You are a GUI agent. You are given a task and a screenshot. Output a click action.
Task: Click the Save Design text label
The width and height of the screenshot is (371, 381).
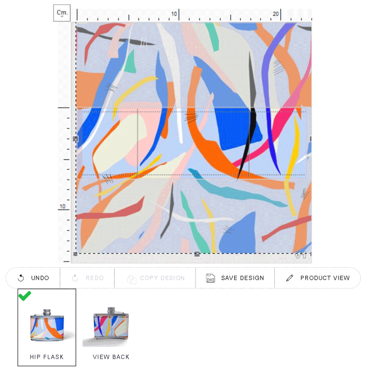point(242,278)
